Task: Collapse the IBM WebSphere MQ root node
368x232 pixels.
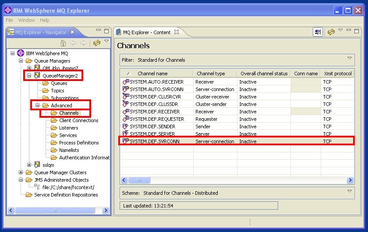Action: (12, 53)
